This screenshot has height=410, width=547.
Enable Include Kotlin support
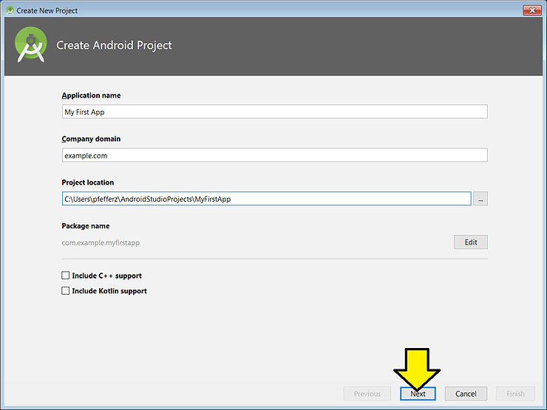[x=66, y=291]
